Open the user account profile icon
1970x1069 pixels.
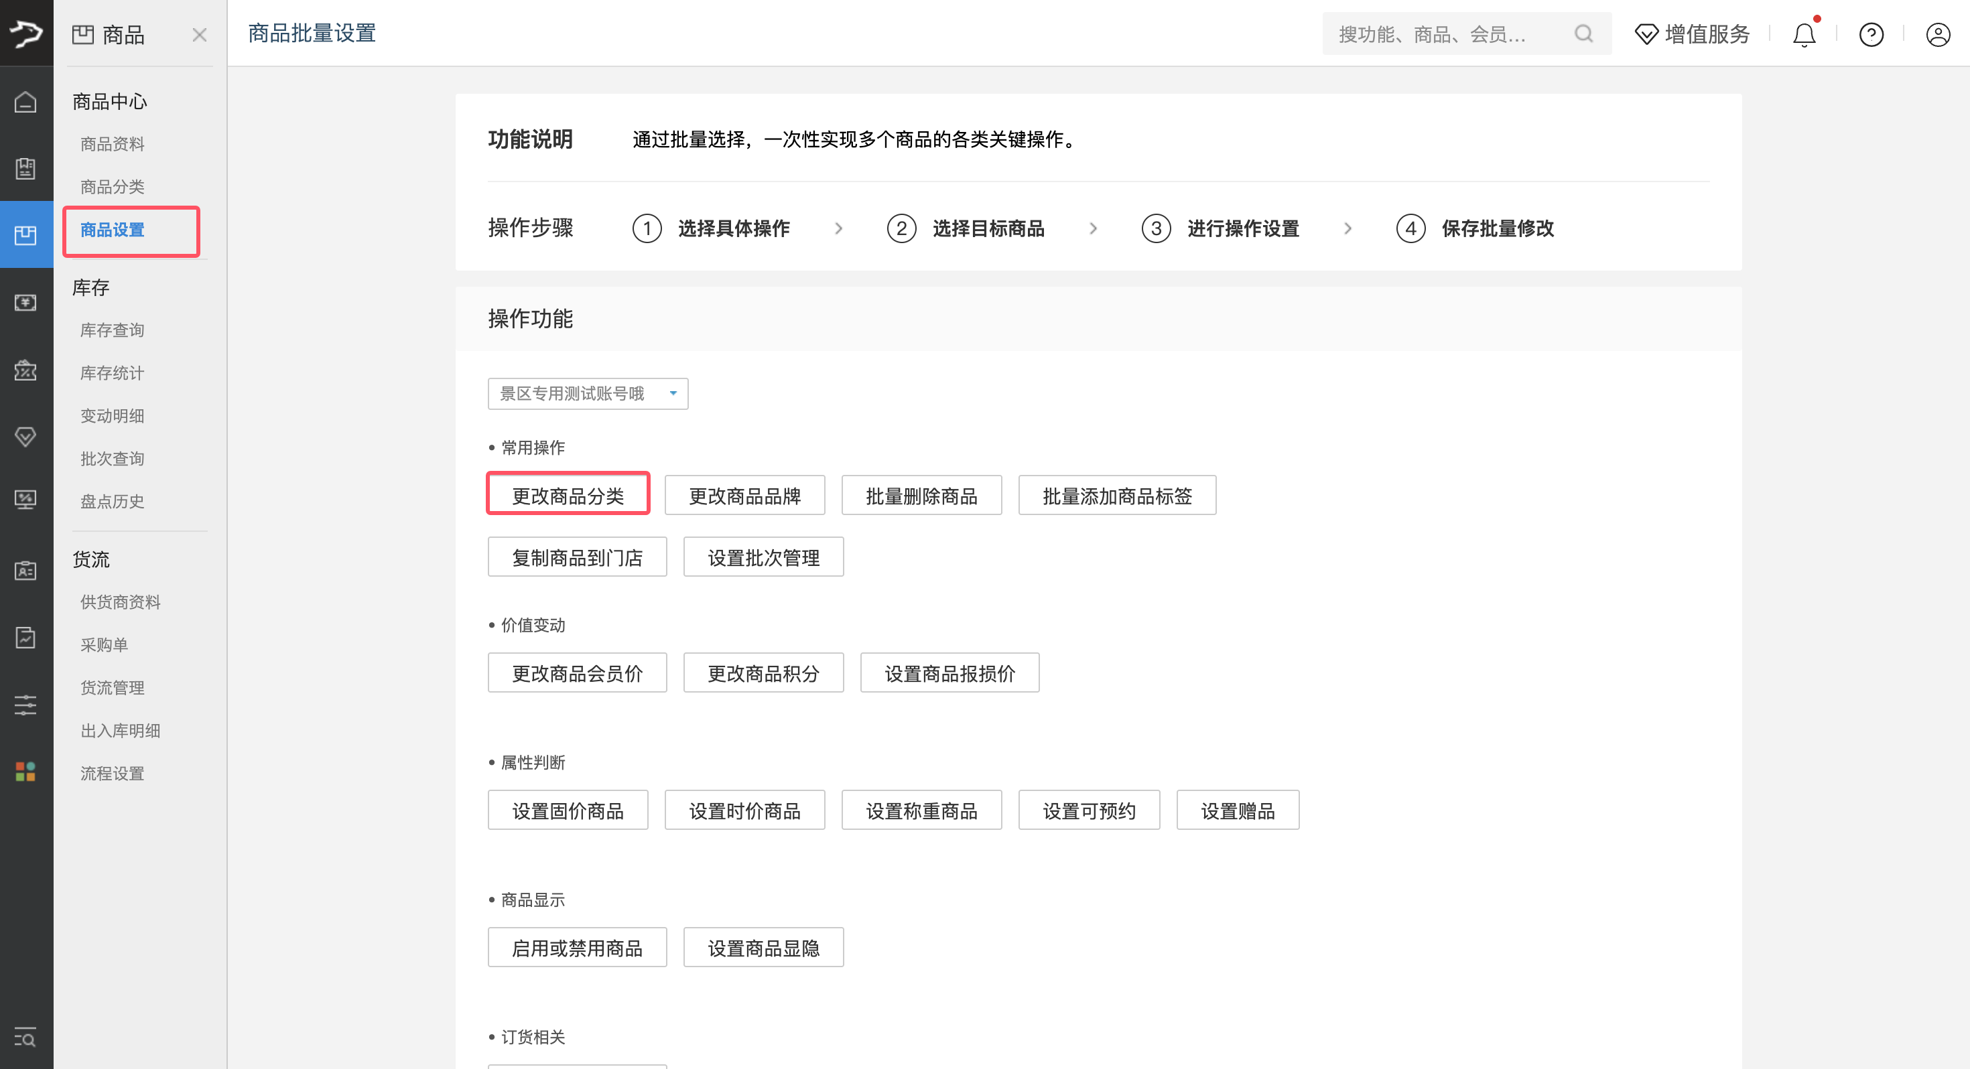coord(1938,34)
